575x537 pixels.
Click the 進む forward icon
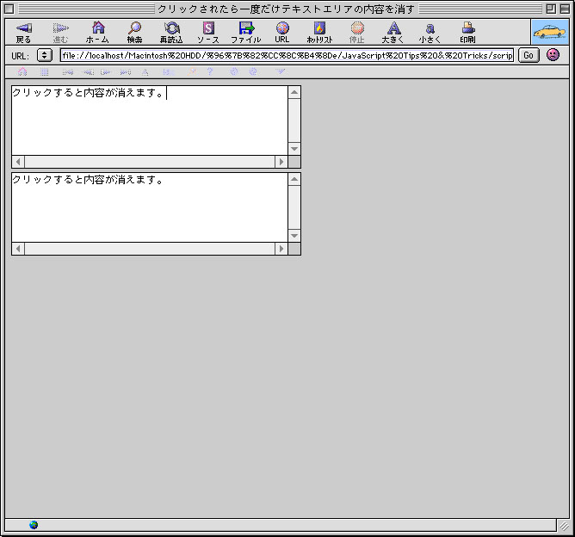[60, 32]
